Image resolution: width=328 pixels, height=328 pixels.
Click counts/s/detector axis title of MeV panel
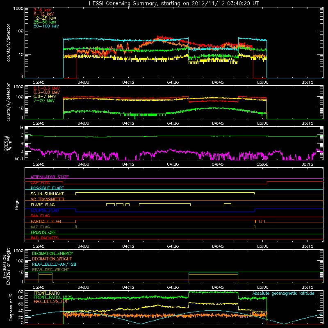coord(8,102)
